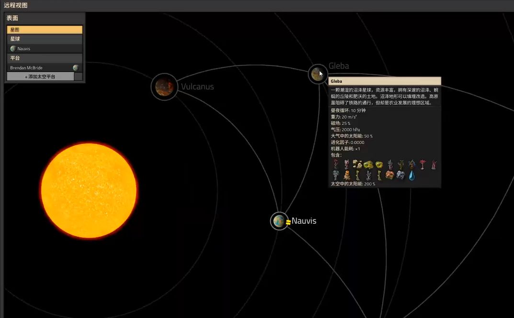The width and height of the screenshot is (514, 318).
Task: Click the 远程视图 window title
Action: pos(15,5)
